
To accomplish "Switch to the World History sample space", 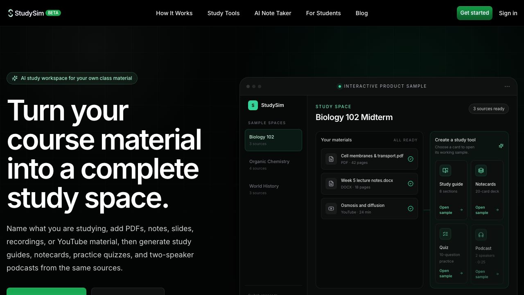I will coord(273,189).
